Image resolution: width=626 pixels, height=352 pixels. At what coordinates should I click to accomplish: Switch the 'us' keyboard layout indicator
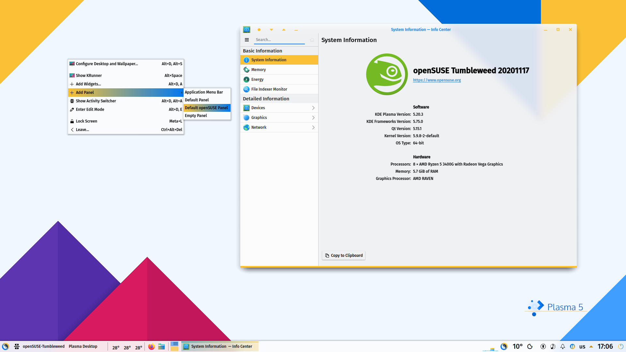point(582,347)
